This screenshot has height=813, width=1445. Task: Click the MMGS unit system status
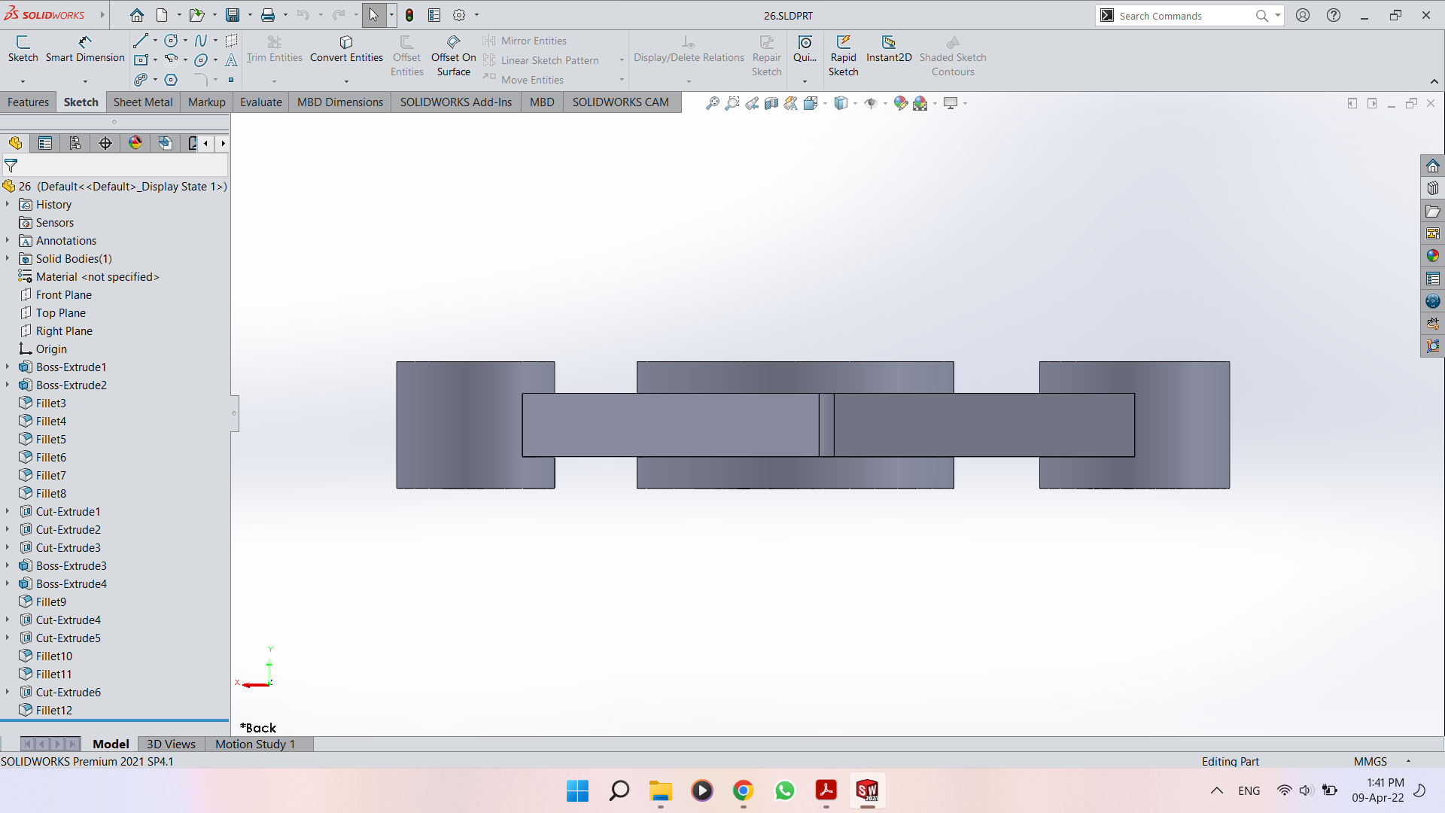(x=1370, y=761)
